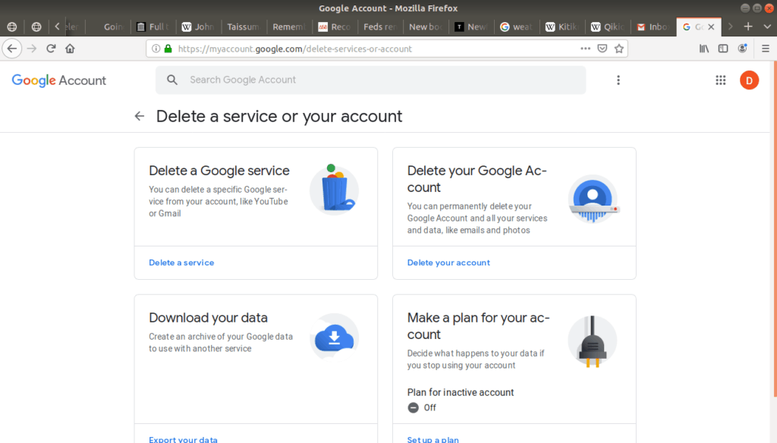Screen dimensions: 777x443
Task: Switch to the weat Google tab
Action: point(516,27)
